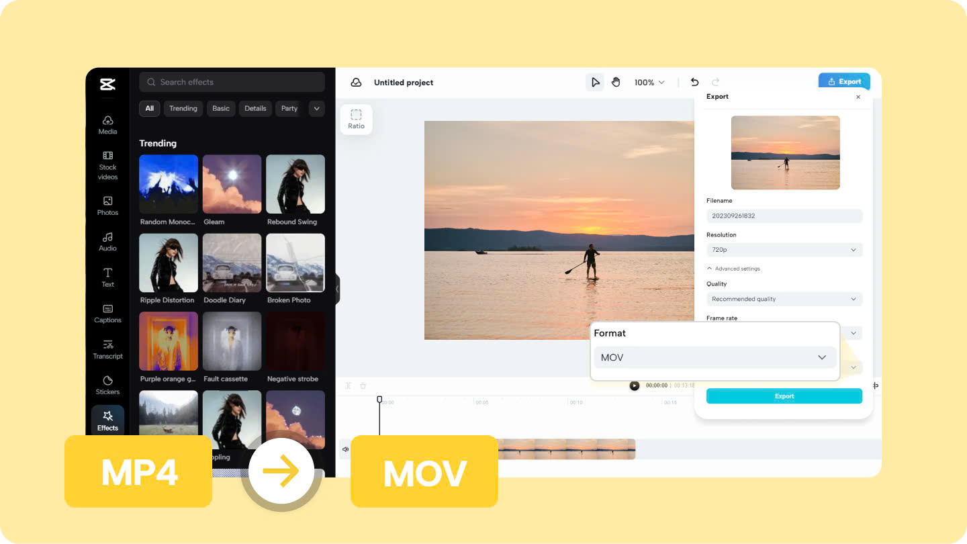The height and width of the screenshot is (544, 967).
Task: Select Stock videos in the sidebar
Action: [x=107, y=165]
